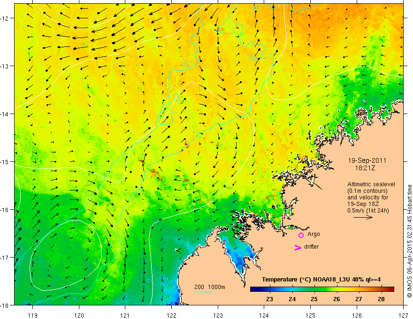Click the temperature color bar
The image size is (413, 319).
coord(322,289)
